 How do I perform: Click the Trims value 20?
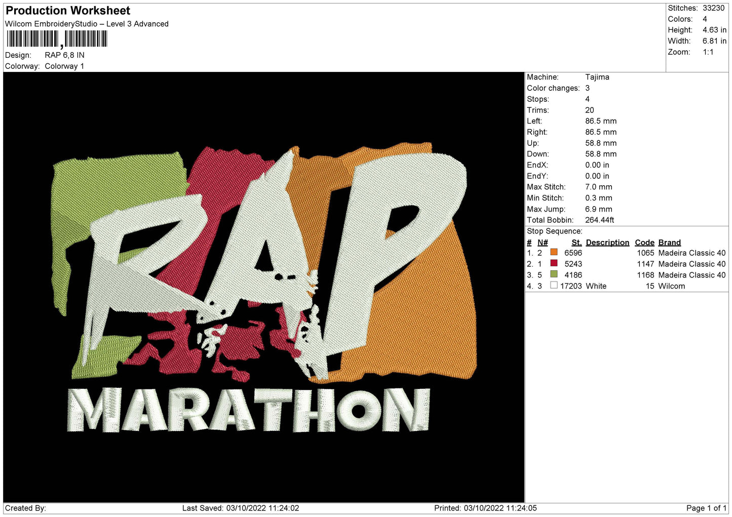pyautogui.click(x=590, y=110)
